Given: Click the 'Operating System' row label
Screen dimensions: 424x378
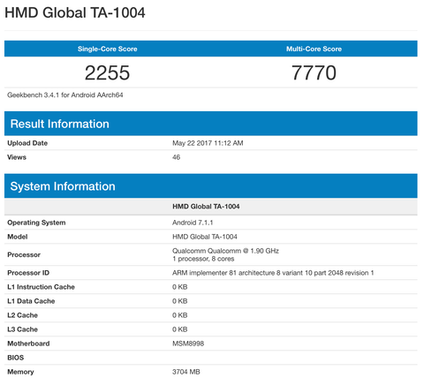Looking at the screenshot, I should (x=36, y=223).
